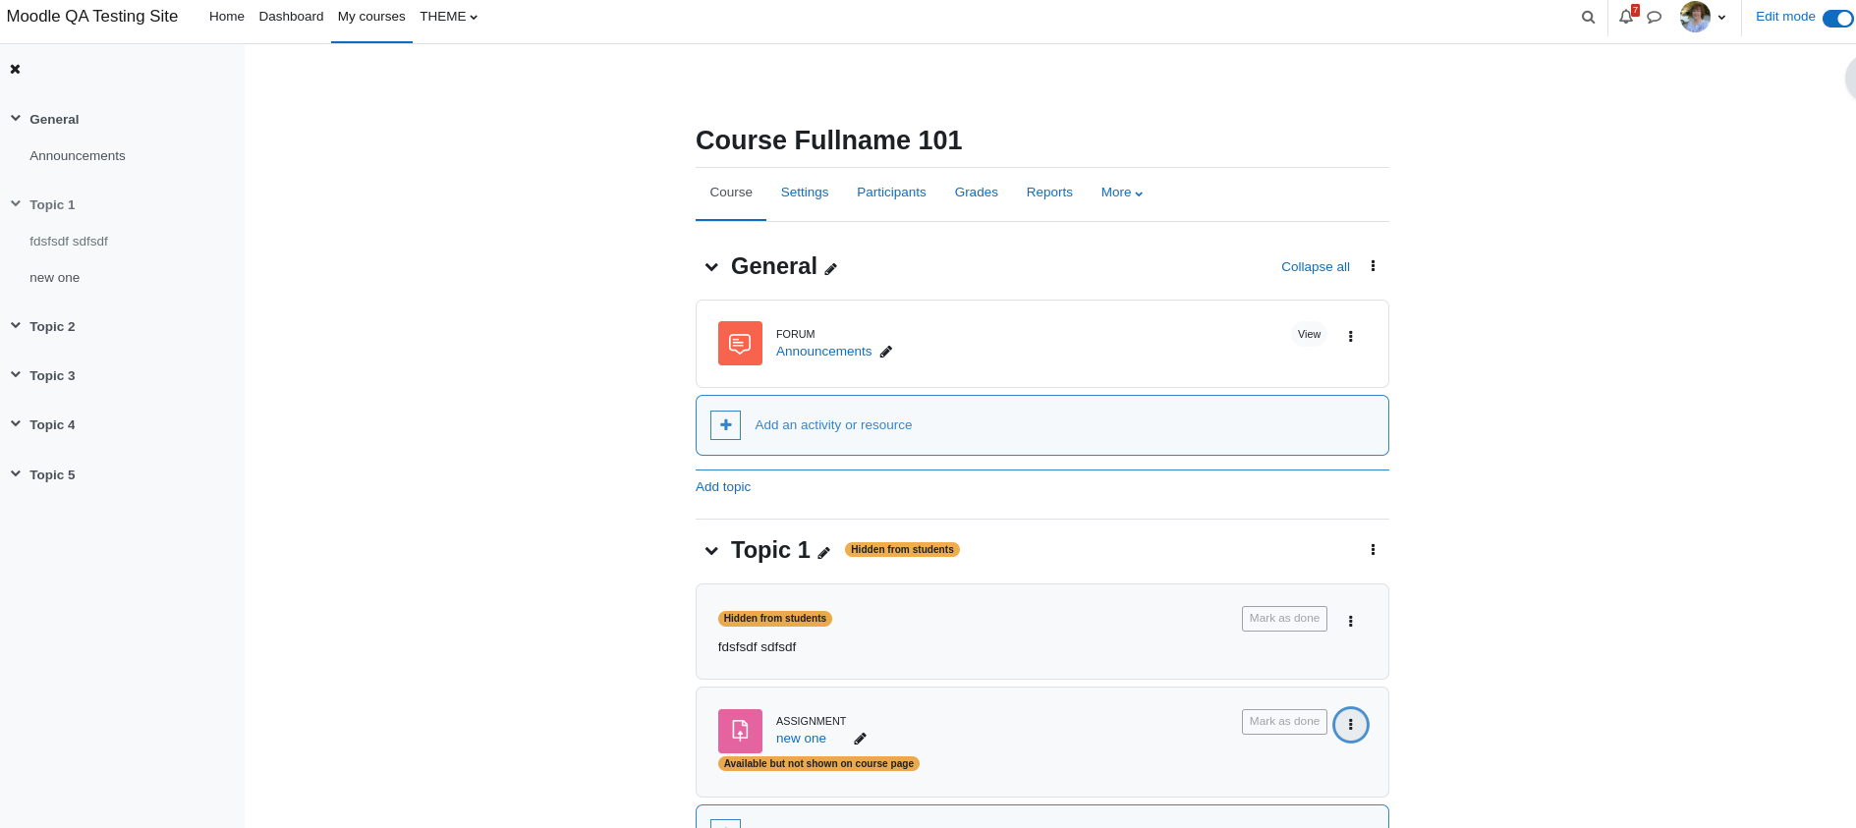Click Collapse all link
Screen dimensions: 1856x828
click(1316, 267)
